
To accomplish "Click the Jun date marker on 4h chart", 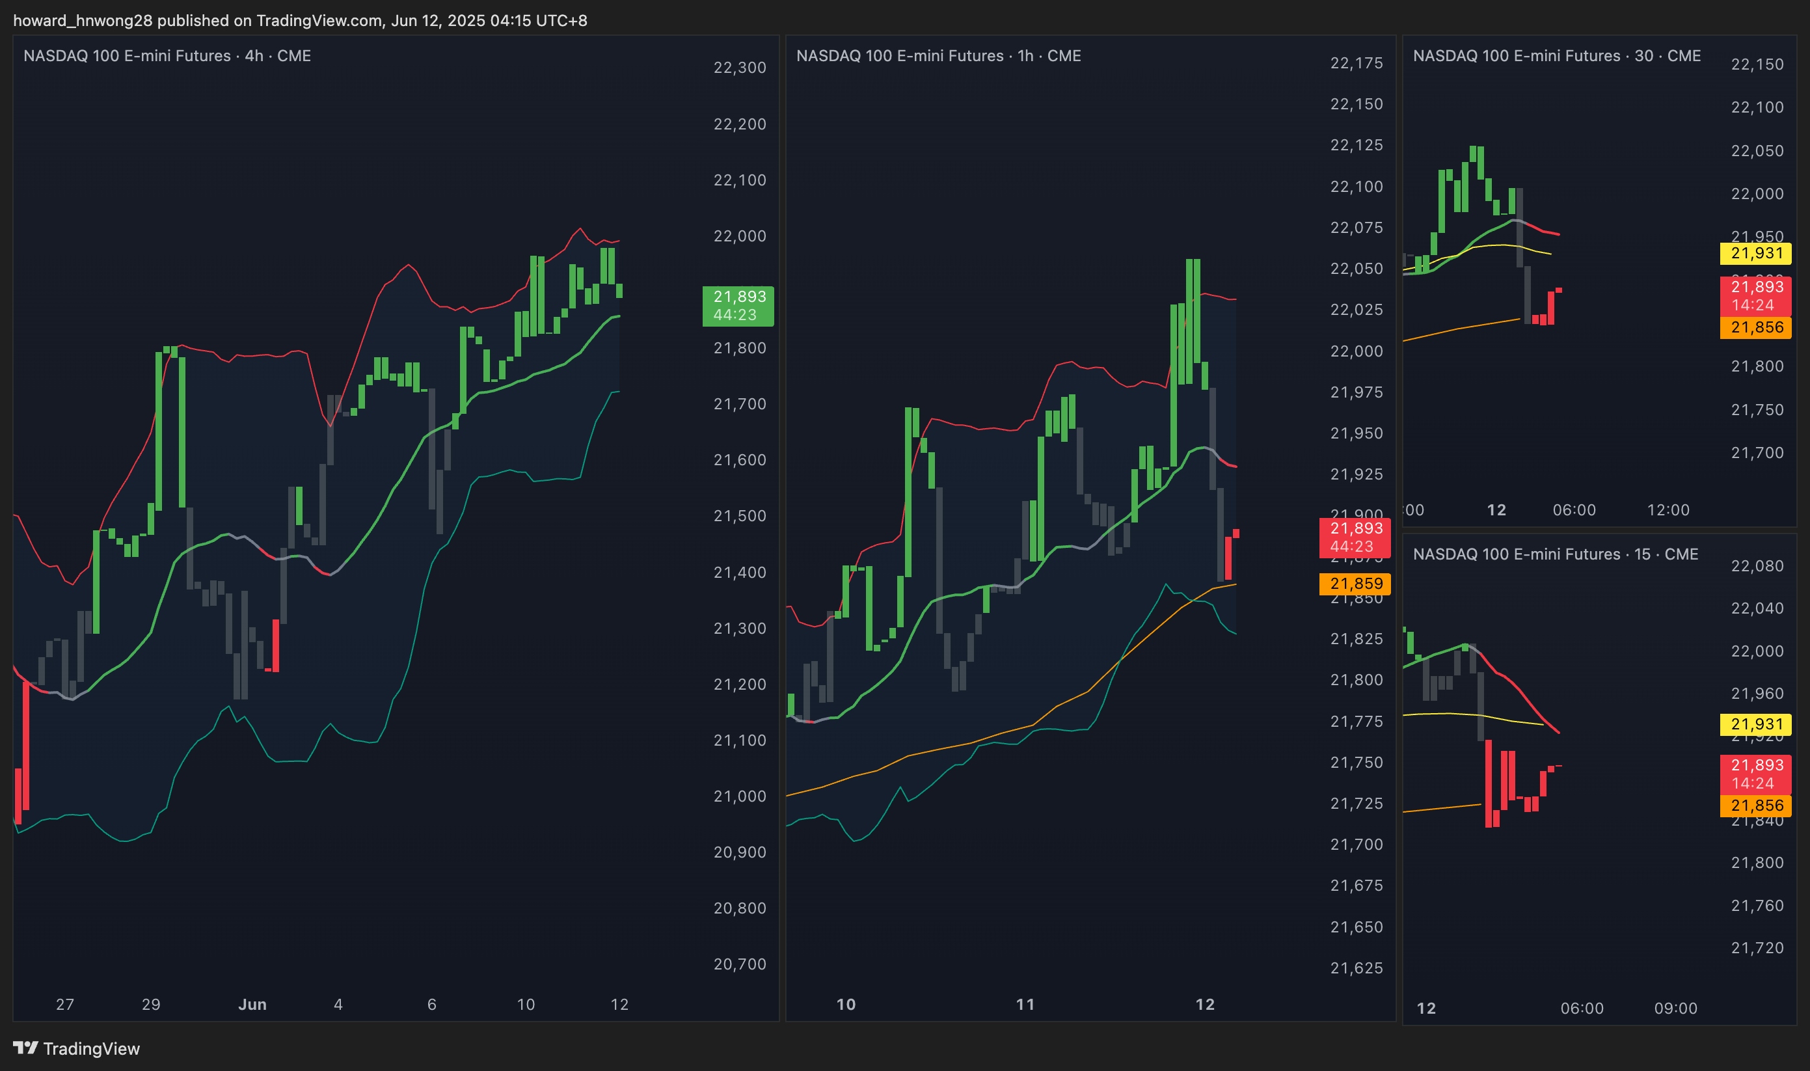I will click(252, 1004).
